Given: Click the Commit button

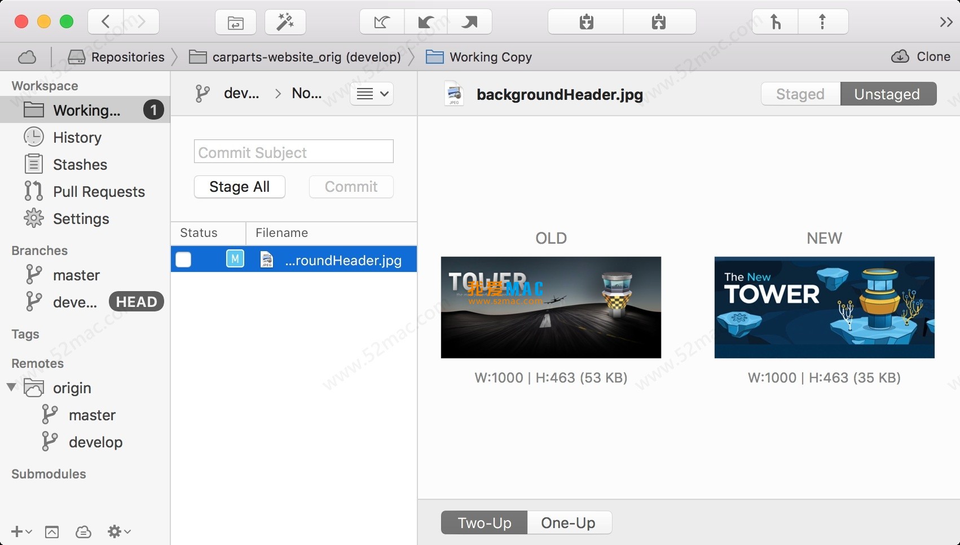Looking at the screenshot, I should tap(351, 187).
